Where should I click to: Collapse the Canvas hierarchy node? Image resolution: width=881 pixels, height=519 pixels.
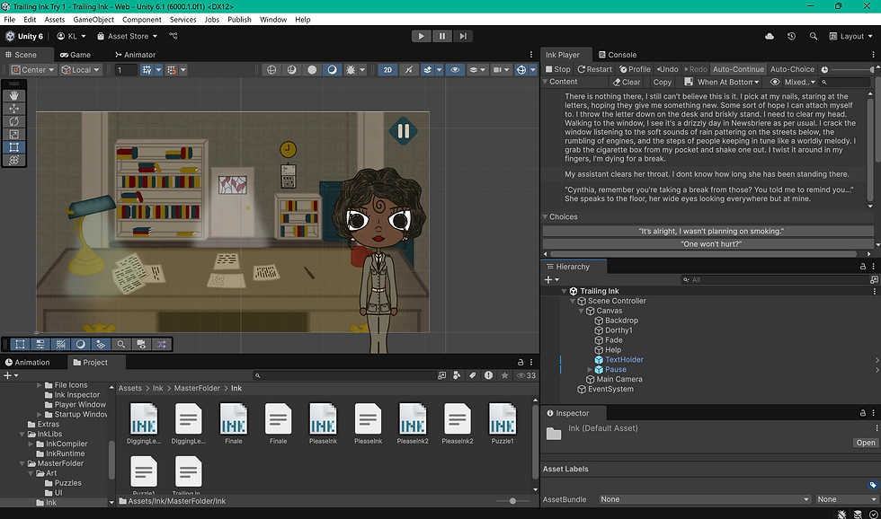(x=582, y=311)
